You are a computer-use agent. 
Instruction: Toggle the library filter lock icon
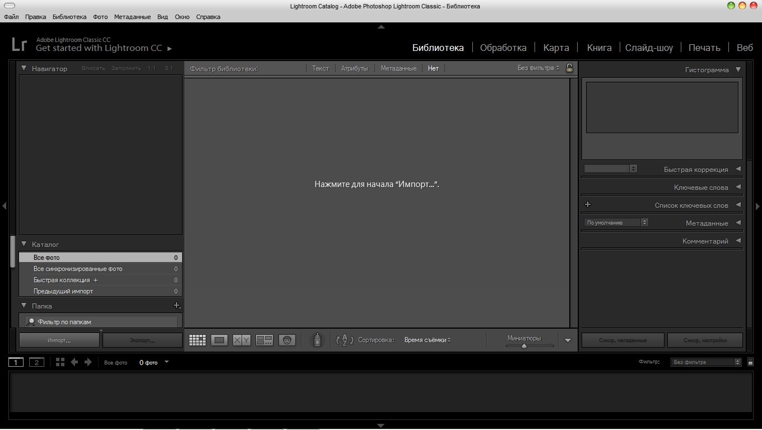click(x=569, y=68)
